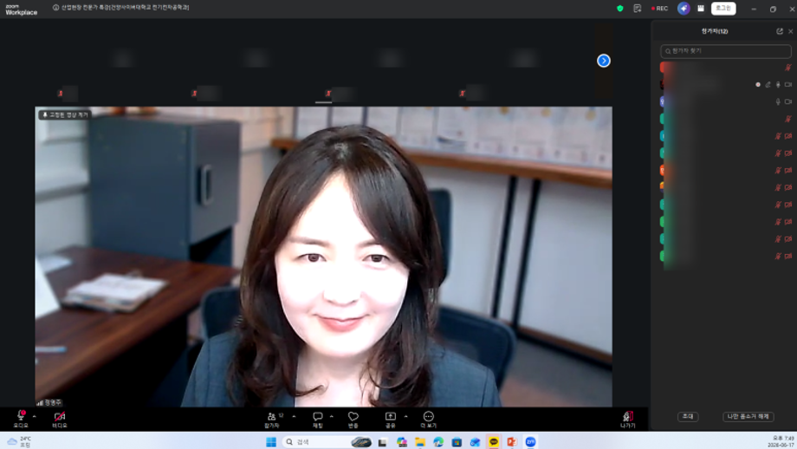
Task: Click the 참가자(12) panel title
Action: (714, 31)
